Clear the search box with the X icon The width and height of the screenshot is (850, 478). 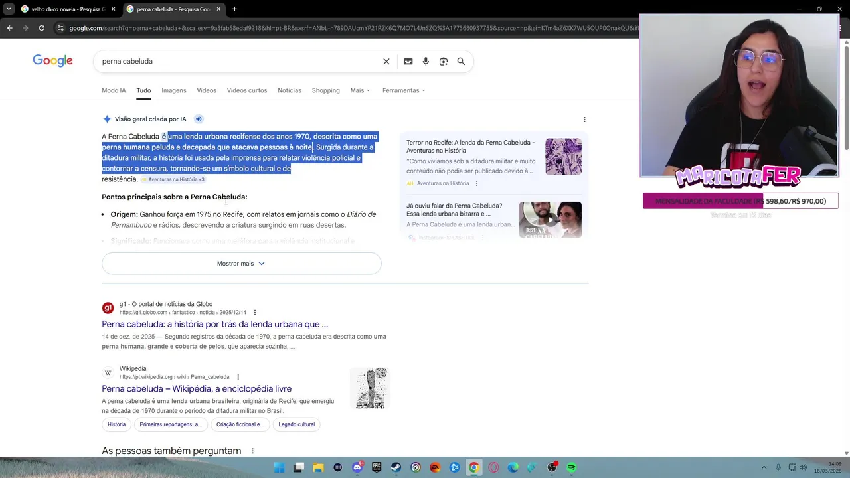386,61
